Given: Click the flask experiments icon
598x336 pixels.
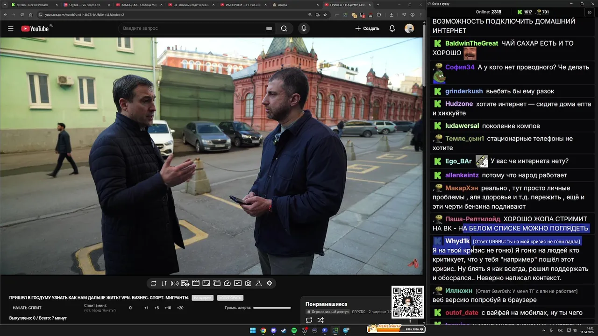Looking at the screenshot, I should (259, 283).
